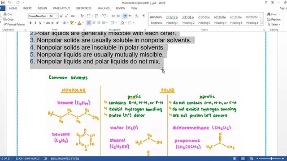This screenshot has width=287, height=161.
Task: Toggle Superscript formatting
Action: (58, 23)
